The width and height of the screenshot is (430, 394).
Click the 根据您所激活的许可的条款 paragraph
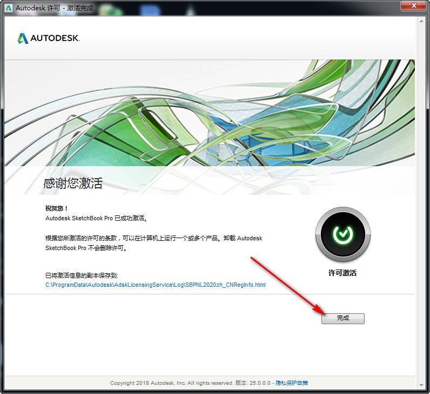(153, 243)
